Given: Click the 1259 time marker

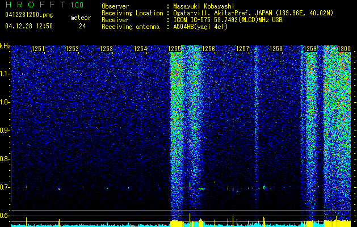Looking at the screenshot, I should [x=310, y=49].
